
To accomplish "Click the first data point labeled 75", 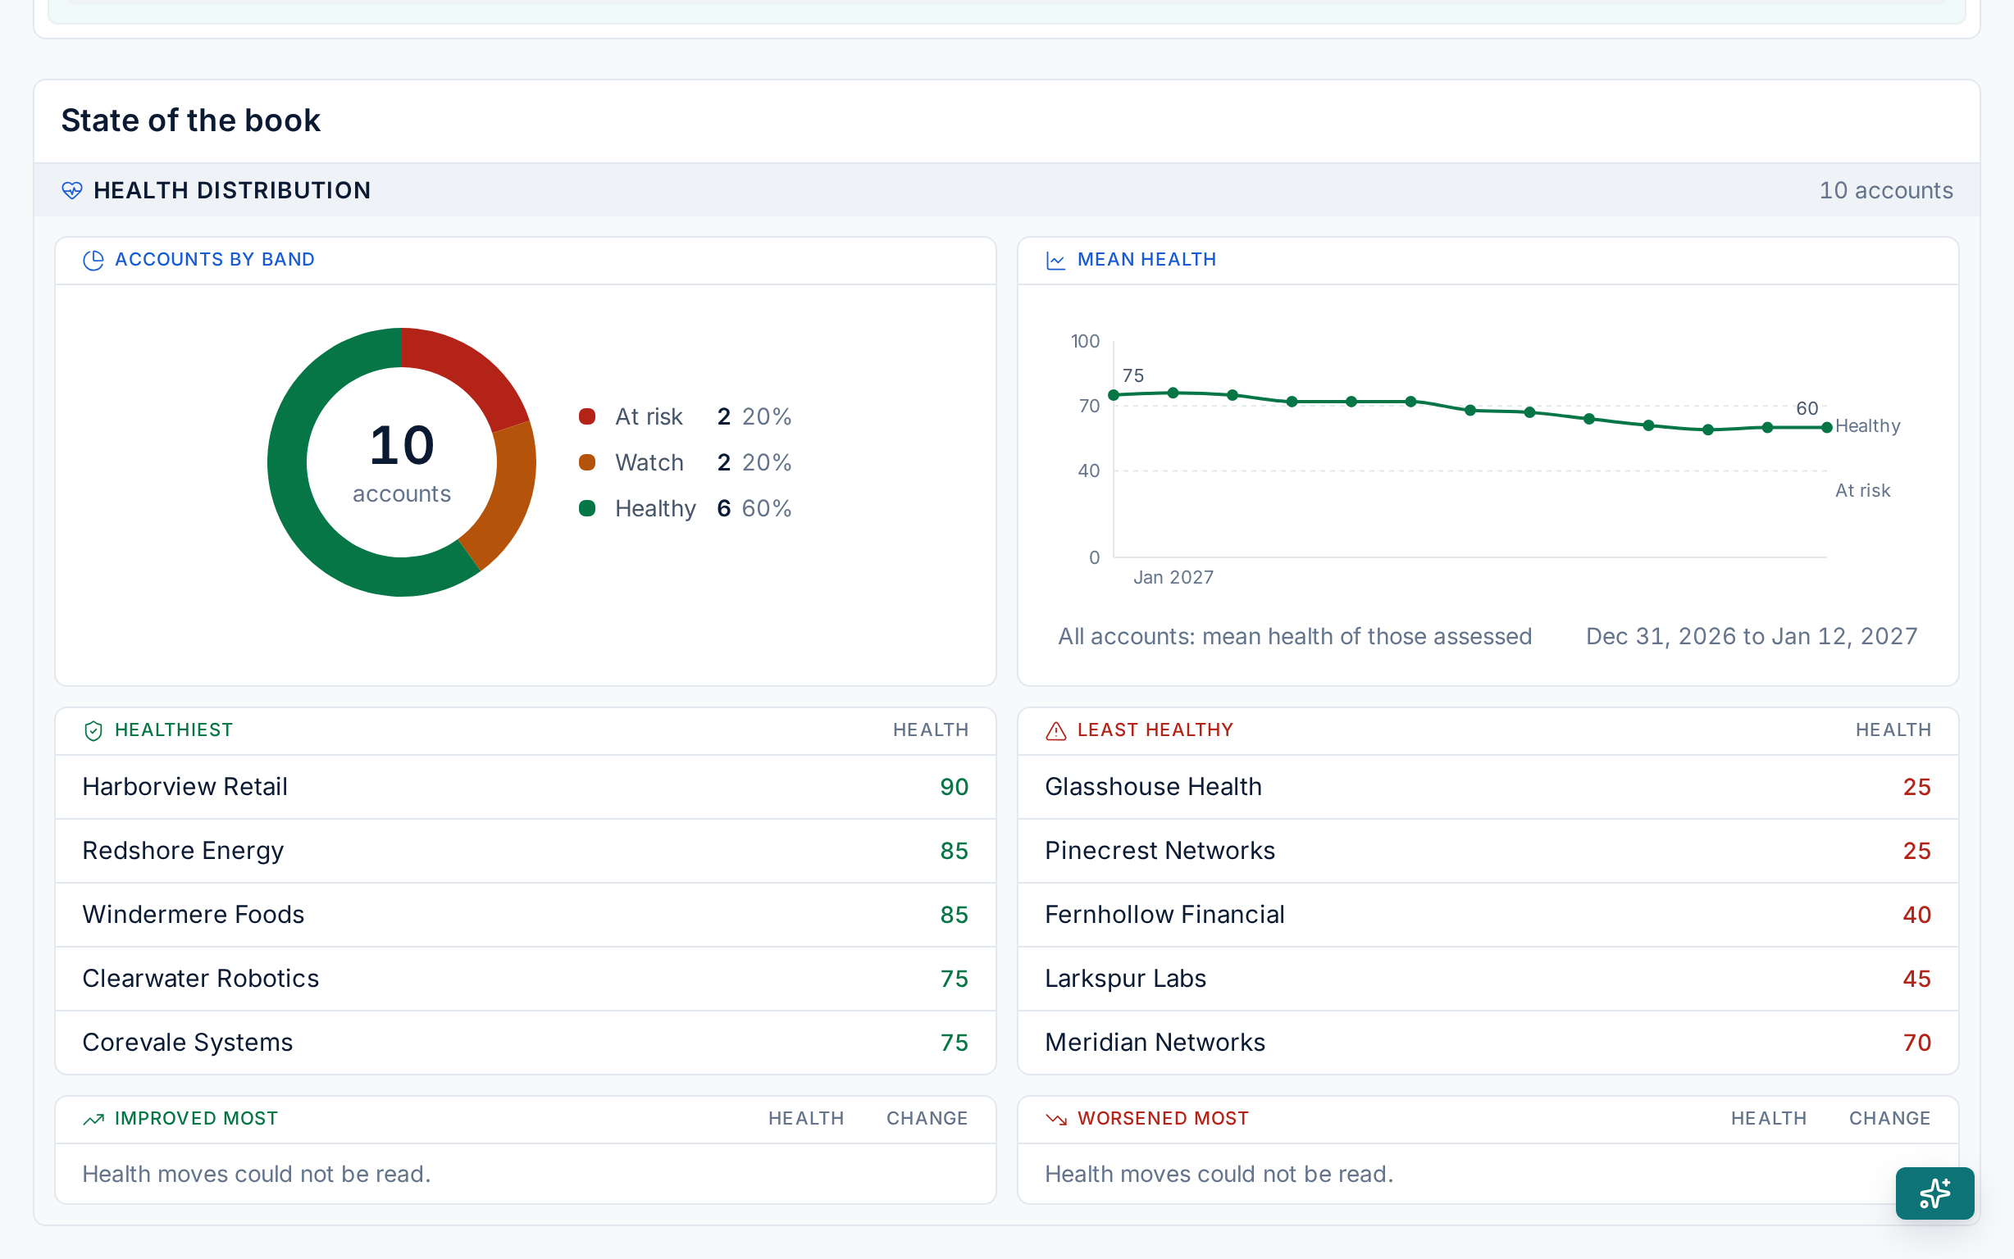I will pyautogui.click(x=1114, y=395).
